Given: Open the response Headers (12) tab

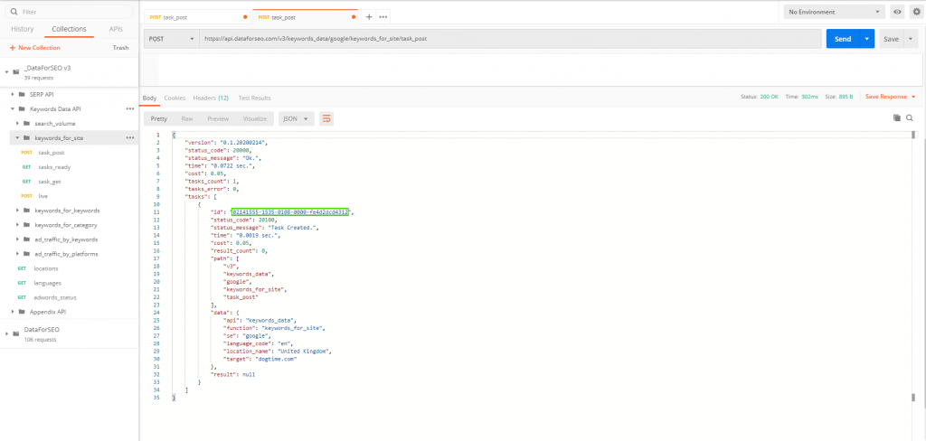Looking at the screenshot, I should (211, 98).
